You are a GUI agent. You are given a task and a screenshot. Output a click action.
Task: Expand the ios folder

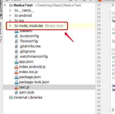pyautogui.click(x=11, y=20)
